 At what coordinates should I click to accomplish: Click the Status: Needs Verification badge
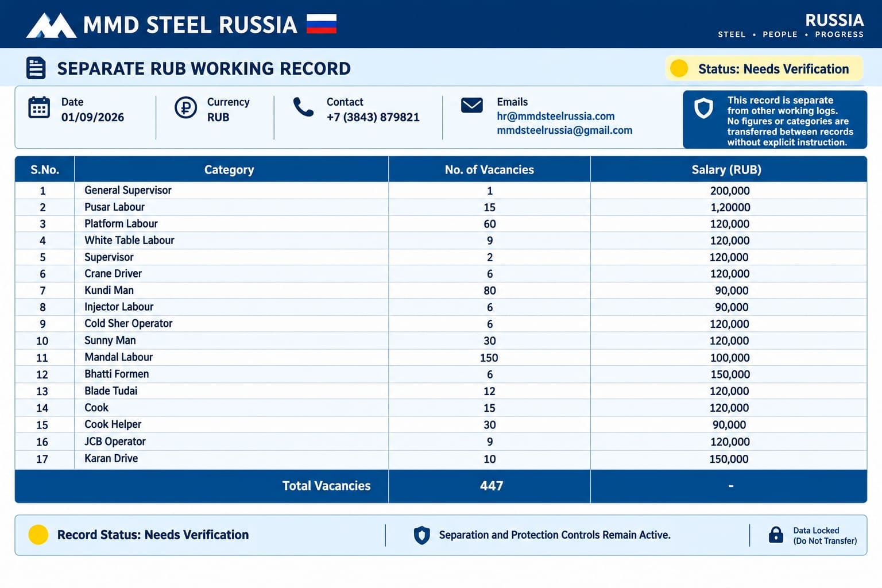click(764, 68)
